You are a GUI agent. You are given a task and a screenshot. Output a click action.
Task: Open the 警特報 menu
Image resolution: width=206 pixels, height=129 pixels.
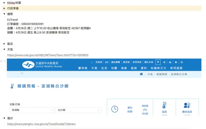(83, 68)
